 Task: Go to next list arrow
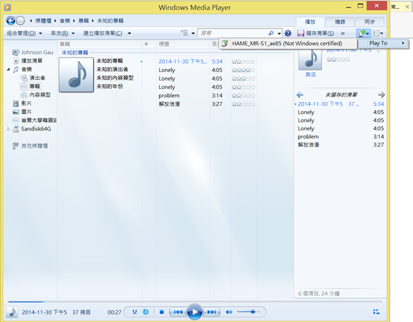[x=381, y=95]
